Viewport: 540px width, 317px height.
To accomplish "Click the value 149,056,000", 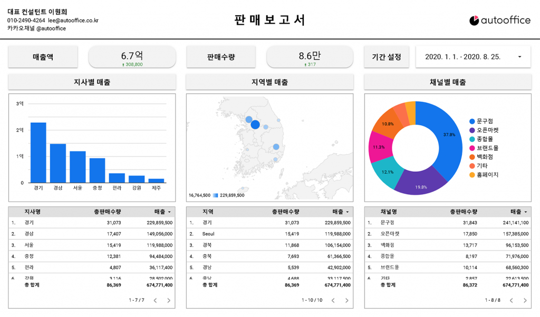I will pos(159,234).
